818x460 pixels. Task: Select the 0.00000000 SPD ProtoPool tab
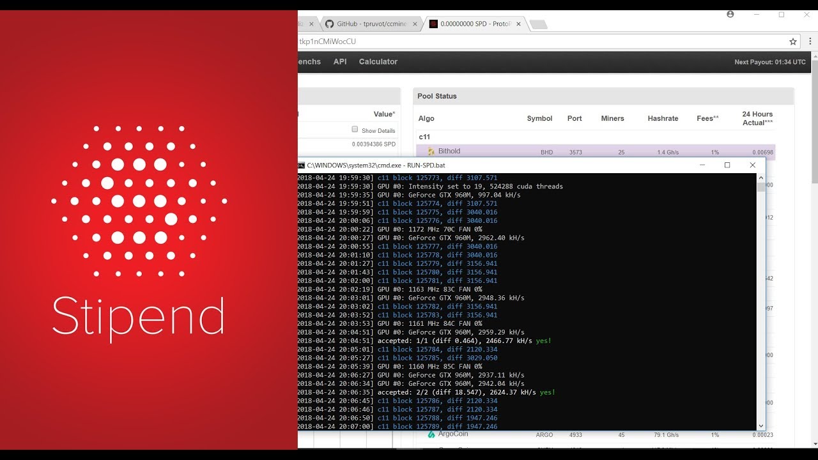coord(475,24)
